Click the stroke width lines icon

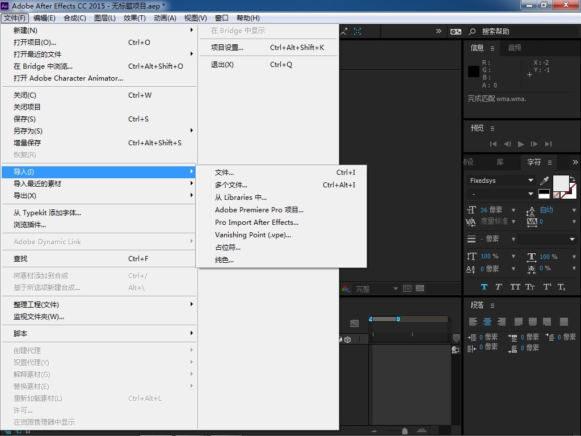pos(471,239)
